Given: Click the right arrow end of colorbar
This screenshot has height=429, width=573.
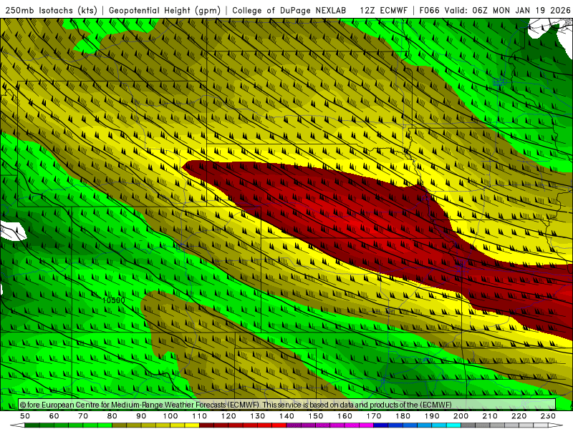Looking at the screenshot, I should (x=556, y=425).
